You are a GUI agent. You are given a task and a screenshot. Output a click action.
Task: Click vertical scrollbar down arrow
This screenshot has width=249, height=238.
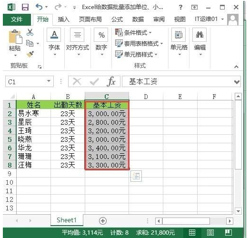(x=238, y=211)
